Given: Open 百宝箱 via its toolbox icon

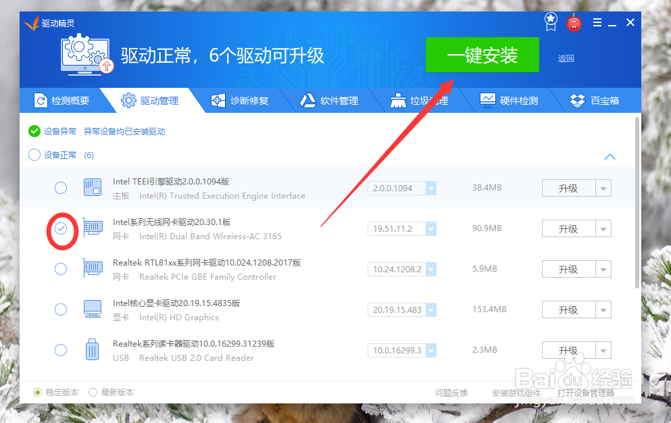Looking at the screenshot, I should (x=578, y=100).
